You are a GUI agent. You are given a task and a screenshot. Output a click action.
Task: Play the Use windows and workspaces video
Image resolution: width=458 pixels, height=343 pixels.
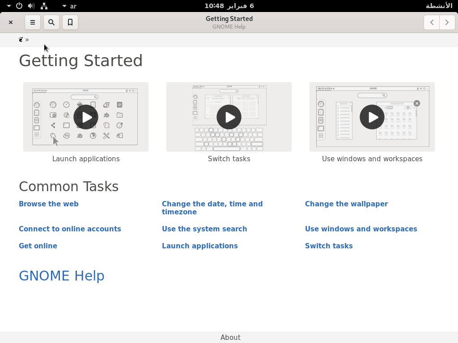(x=372, y=117)
